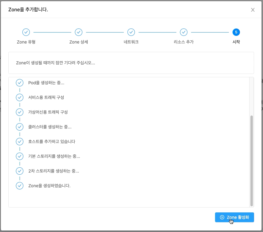Click the 리소스 추가 step checkmark icon

[184, 32]
